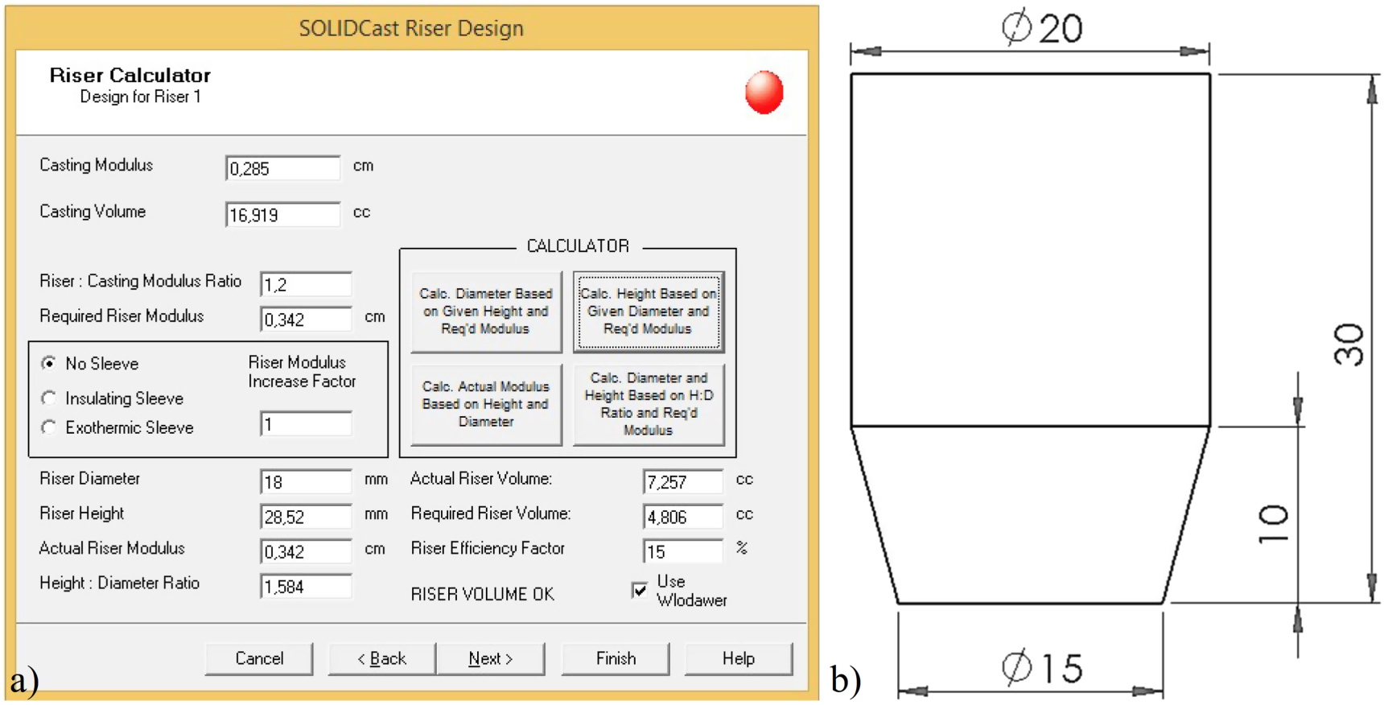The width and height of the screenshot is (1384, 705).
Task: Select the 10 taper height dimension
Action: click(x=1273, y=524)
